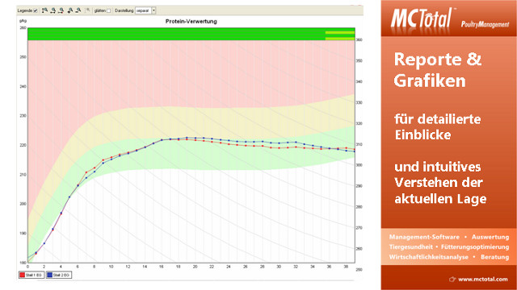Click the 350 value on the right axis
Viewport: 517px width, 290px height.
(x=359, y=61)
